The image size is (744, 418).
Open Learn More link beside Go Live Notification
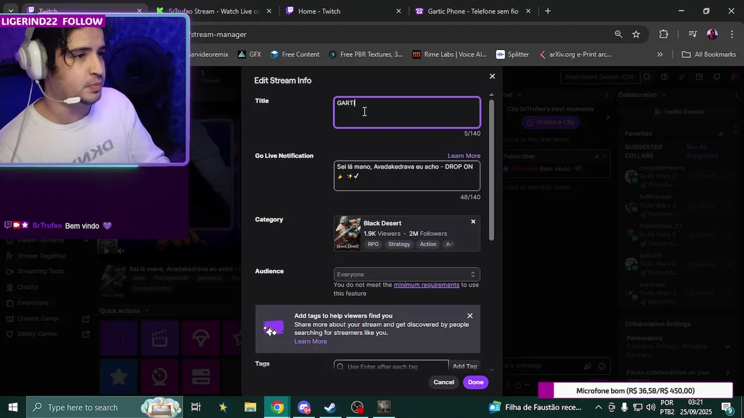point(464,156)
